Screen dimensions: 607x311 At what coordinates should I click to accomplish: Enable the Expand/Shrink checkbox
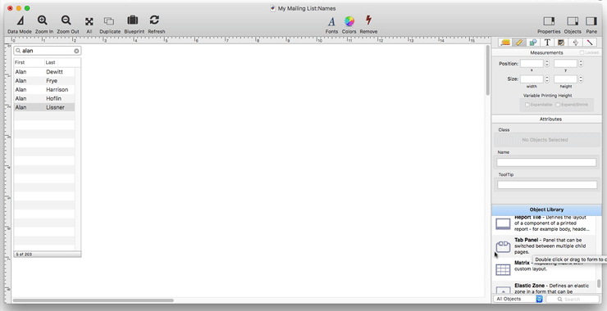pyautogui.click(x=558, y=105)
